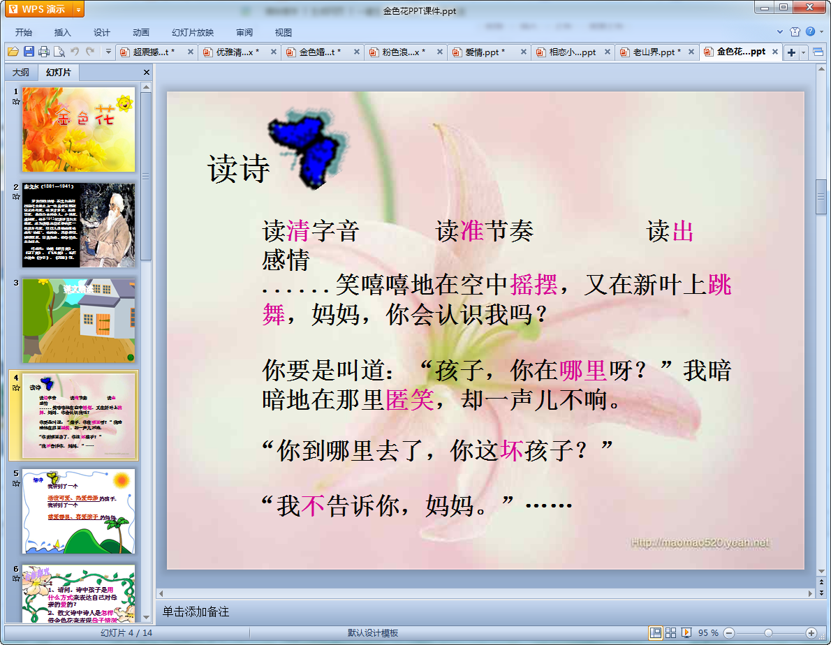The width and height of the screenshot is (831, 645).
Task: Collapse the ribbon with the chevron
Action: coord(779,32)
